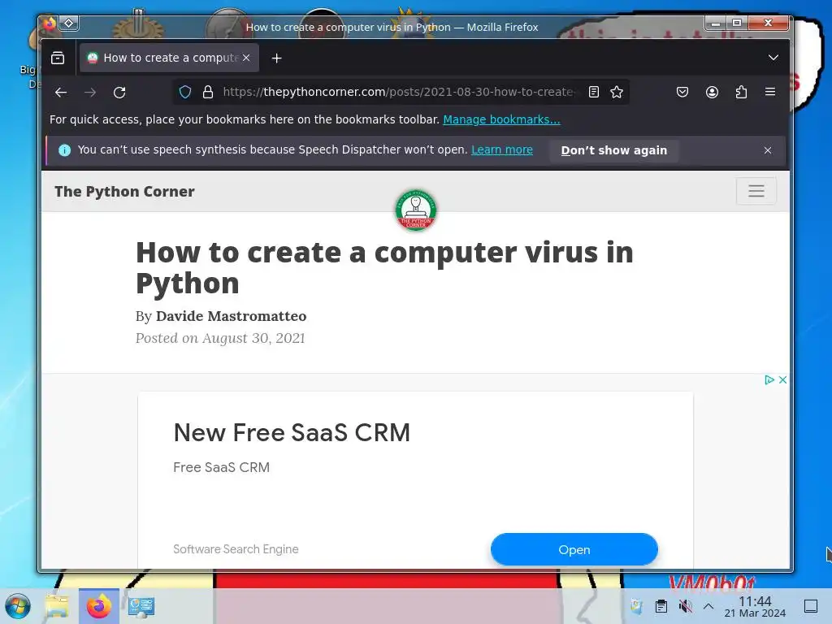
Task: Expand hidden system tray icons
Action: point(708,606)
